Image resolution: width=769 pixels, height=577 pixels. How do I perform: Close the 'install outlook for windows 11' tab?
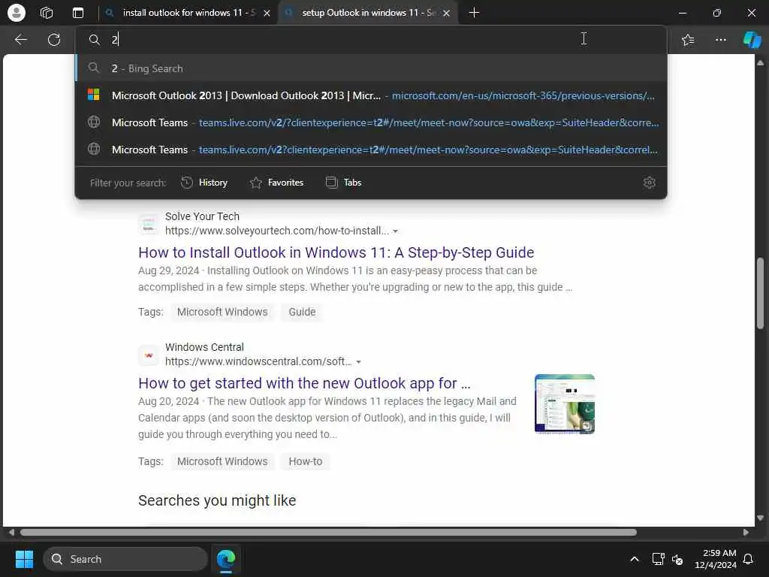click(x=267, y=14)
